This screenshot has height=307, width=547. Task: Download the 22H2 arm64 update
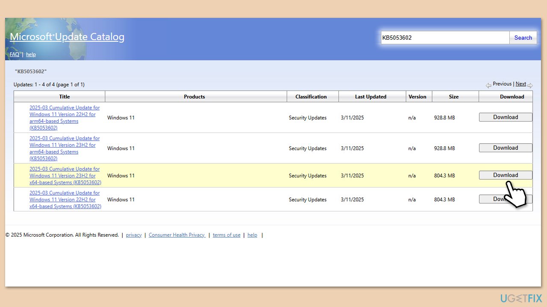coord(506,117)
